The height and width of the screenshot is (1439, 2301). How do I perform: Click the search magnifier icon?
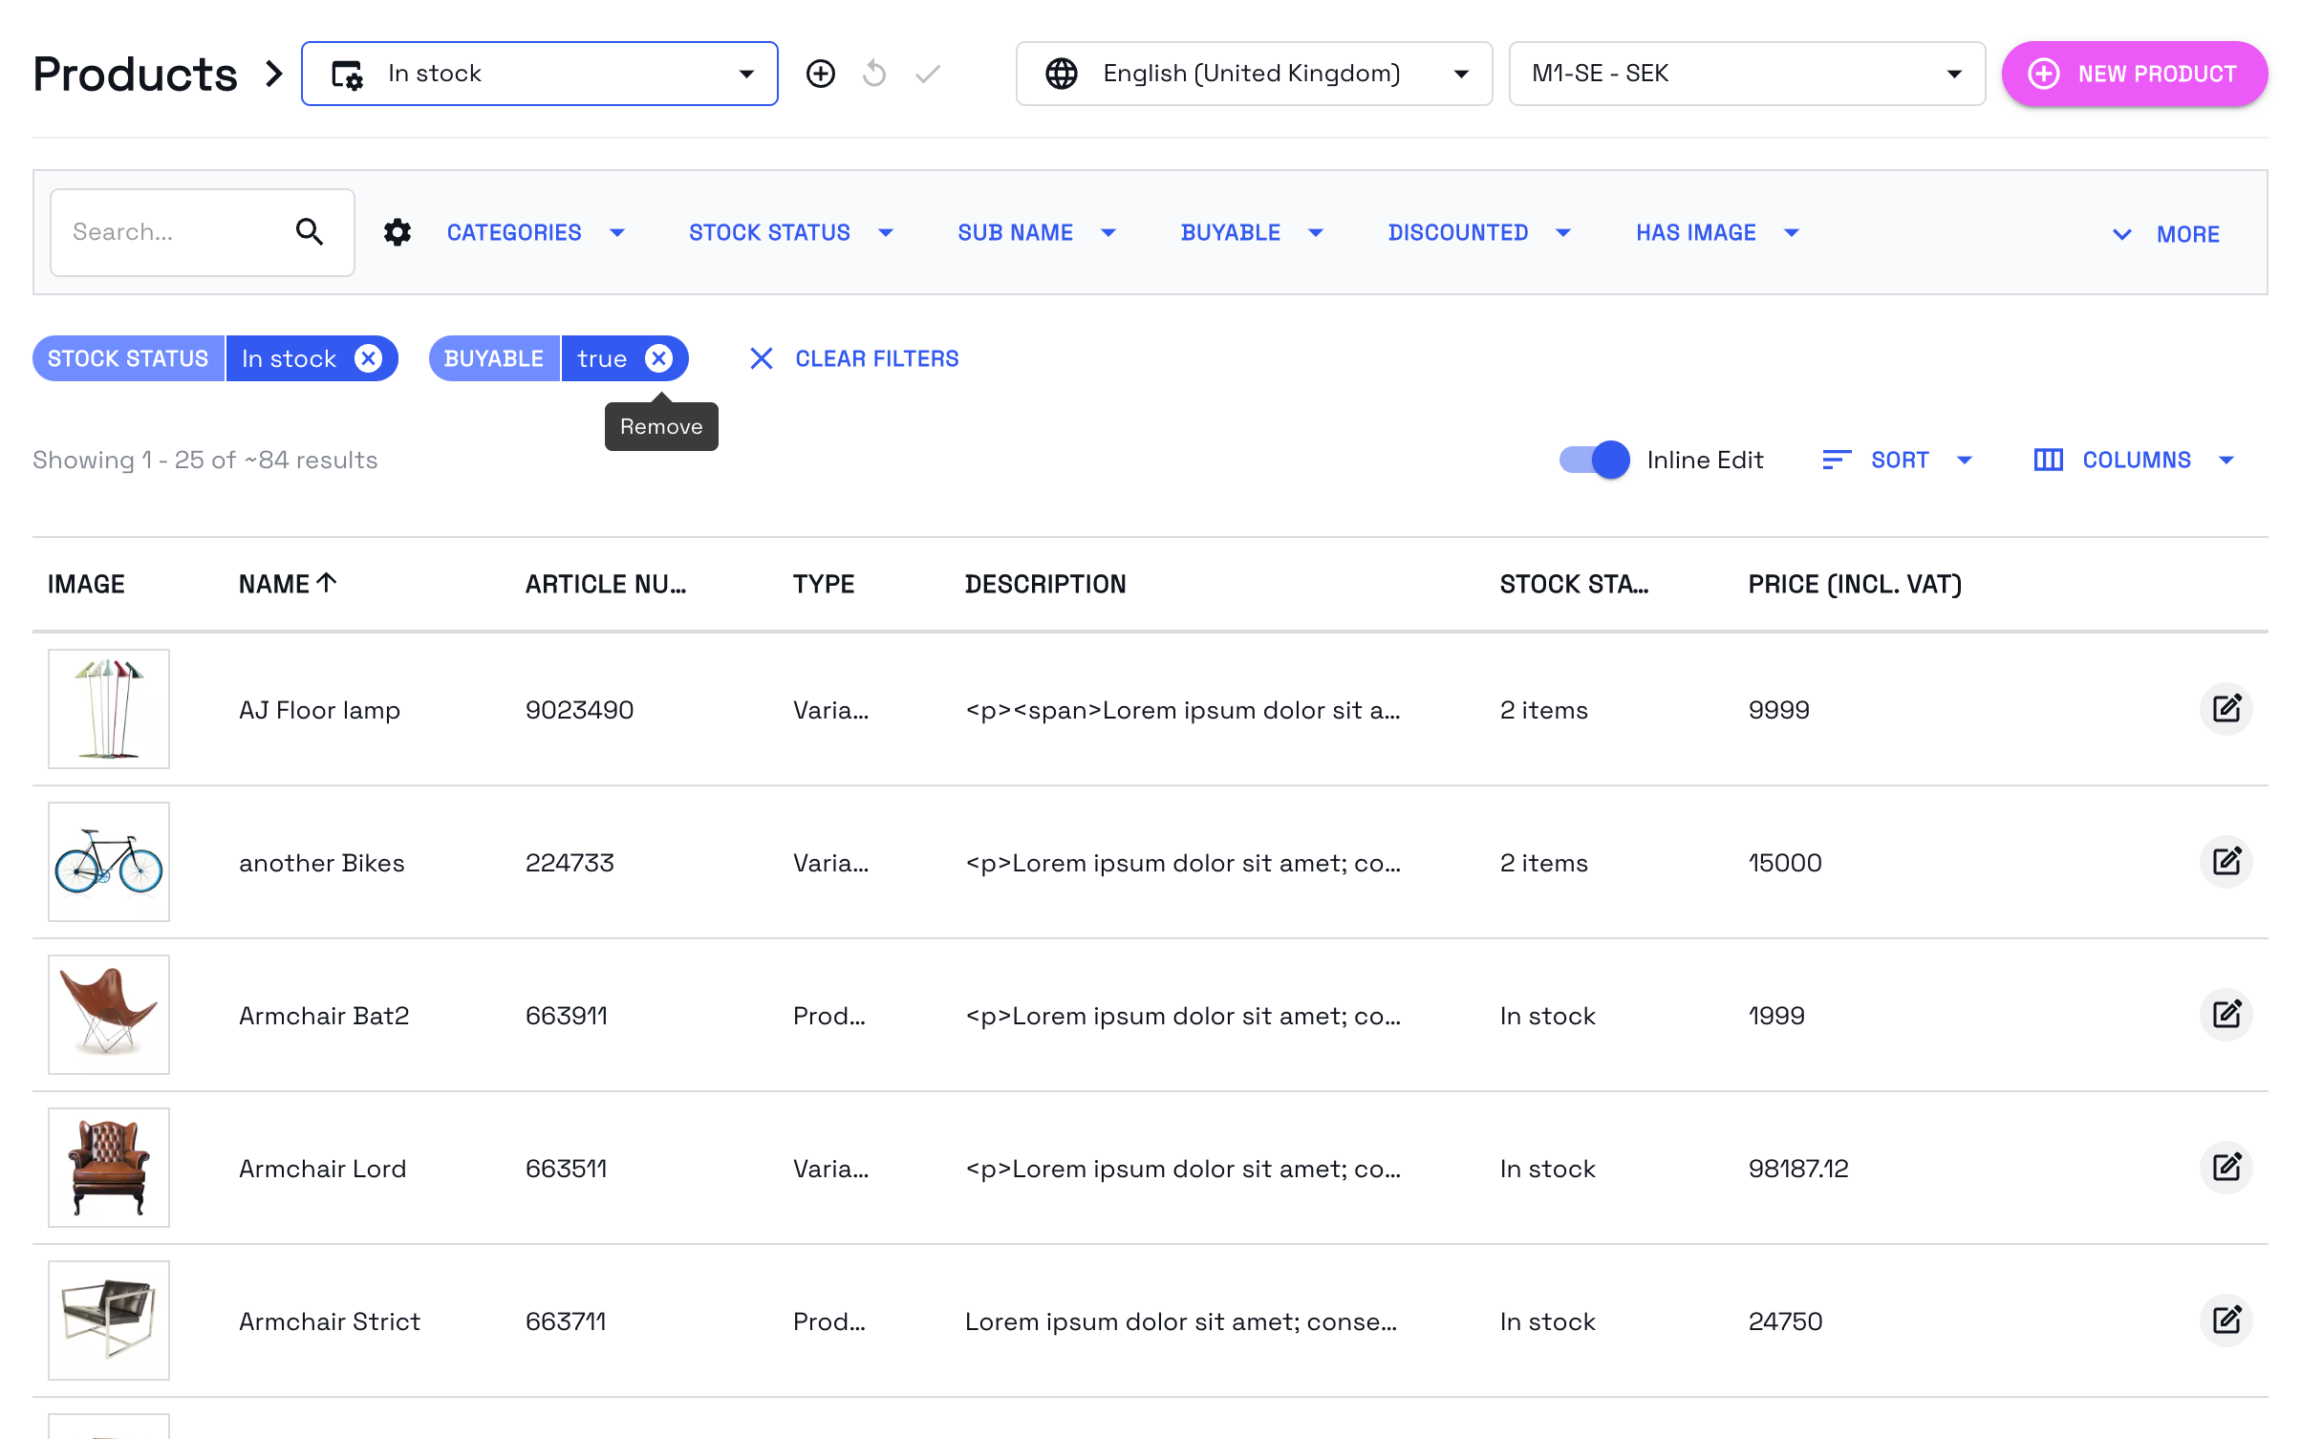tap(309, 231)
